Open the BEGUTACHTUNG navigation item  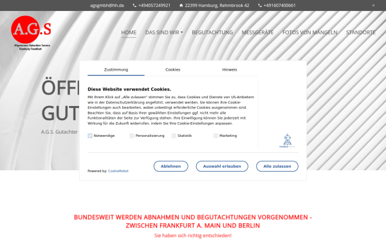coord(212,33)
